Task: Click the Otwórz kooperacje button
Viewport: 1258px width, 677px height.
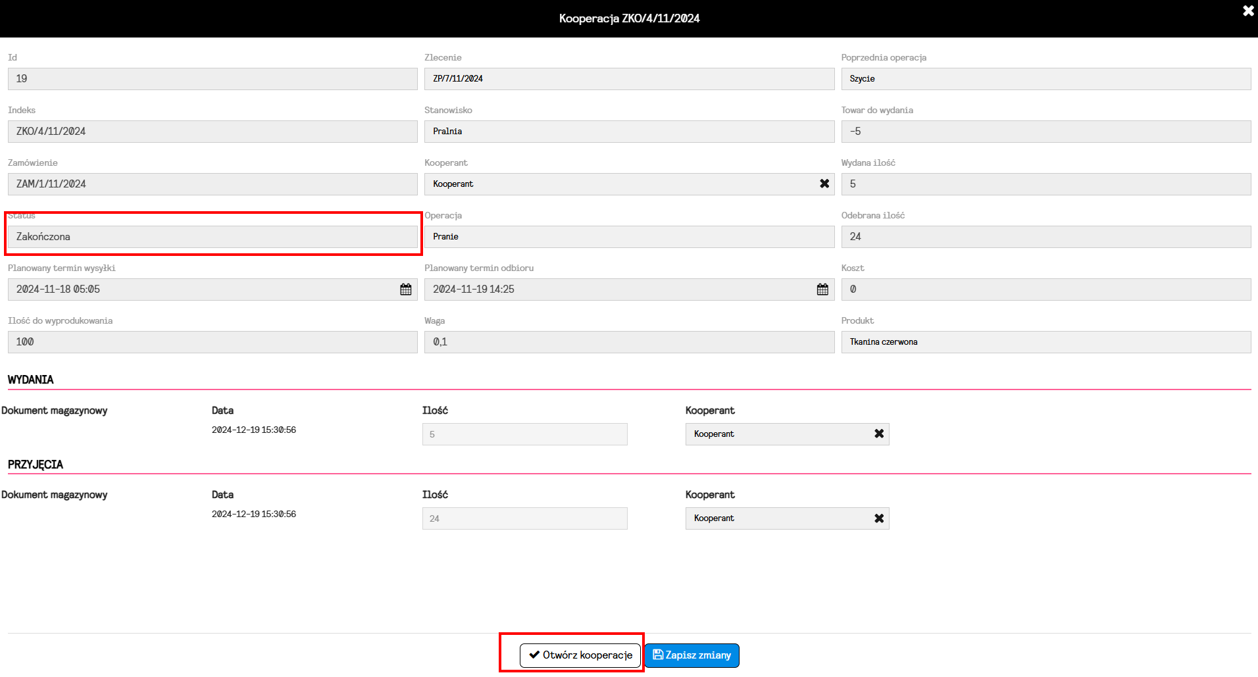Action: [580, 655]
